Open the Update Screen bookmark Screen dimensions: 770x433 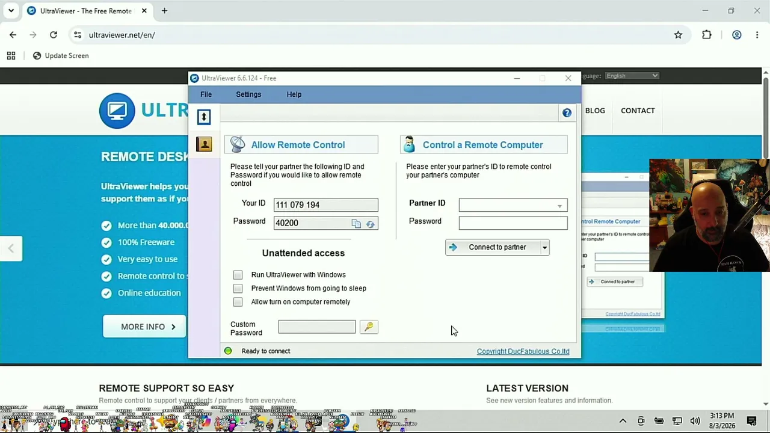[60, 55]
